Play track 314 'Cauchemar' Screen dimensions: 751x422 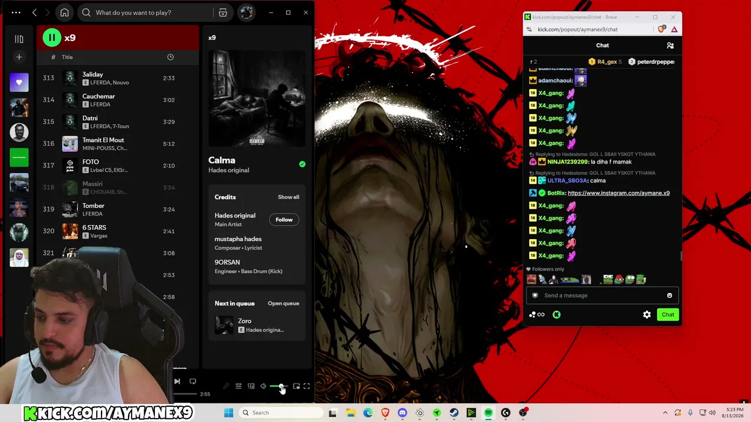pos(117,100)
